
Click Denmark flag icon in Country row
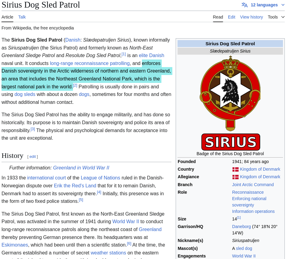pyautogui.click(x=235, y=169)
